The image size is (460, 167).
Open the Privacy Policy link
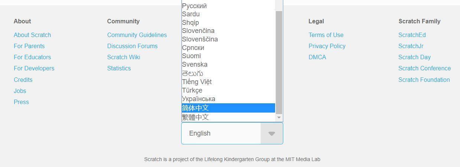click(x=327, y=46)
